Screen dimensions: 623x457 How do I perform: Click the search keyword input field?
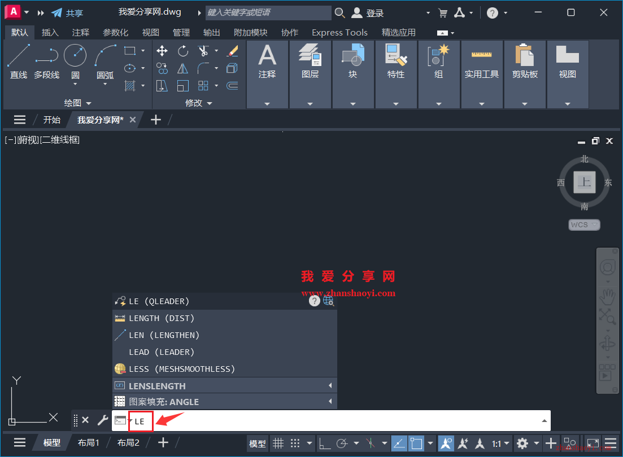pyautogui.click(x=268, y=13)
